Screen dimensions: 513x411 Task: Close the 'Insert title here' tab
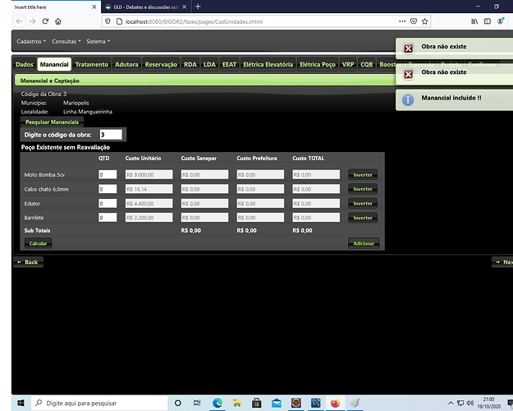[x=94, y=7]
